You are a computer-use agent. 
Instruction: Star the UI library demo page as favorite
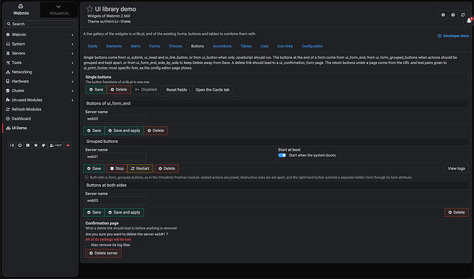click(89, 9)
